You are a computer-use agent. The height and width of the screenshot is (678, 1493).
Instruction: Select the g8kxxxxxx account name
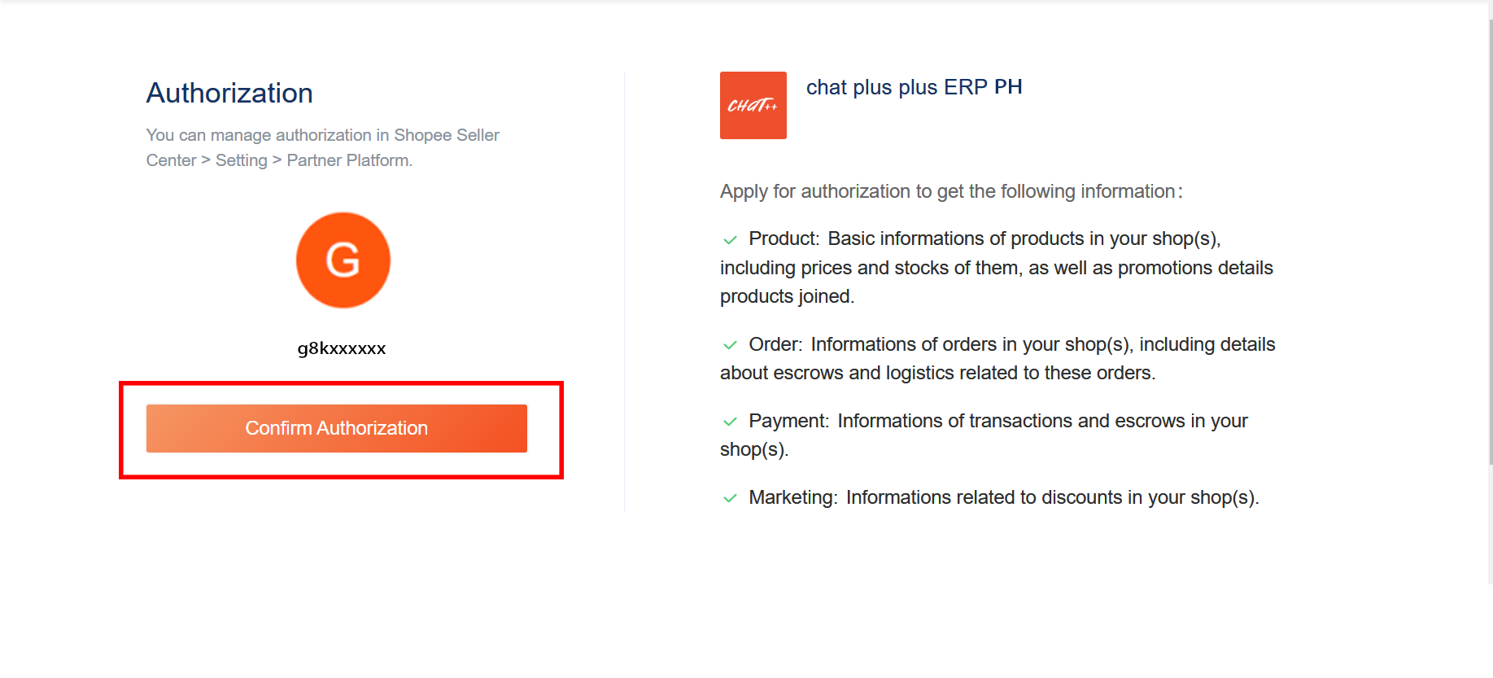click(x=342, y=348)
